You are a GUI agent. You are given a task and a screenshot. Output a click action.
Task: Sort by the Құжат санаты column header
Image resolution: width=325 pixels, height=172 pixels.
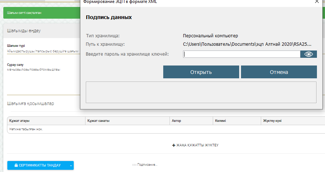[98, 121]
